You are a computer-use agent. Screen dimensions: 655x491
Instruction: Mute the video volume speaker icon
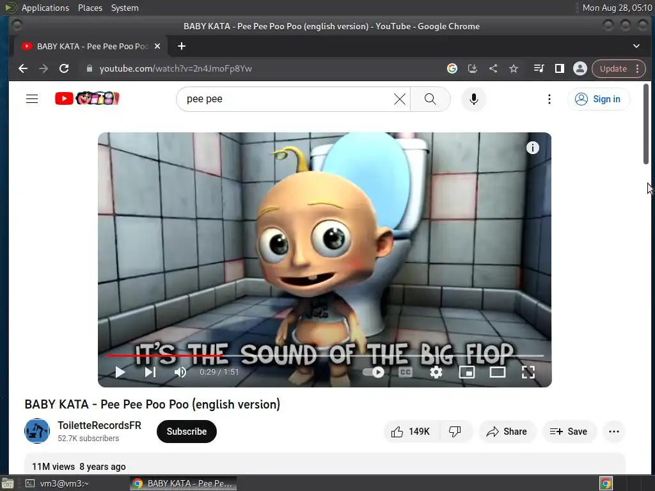coord(180,372)
